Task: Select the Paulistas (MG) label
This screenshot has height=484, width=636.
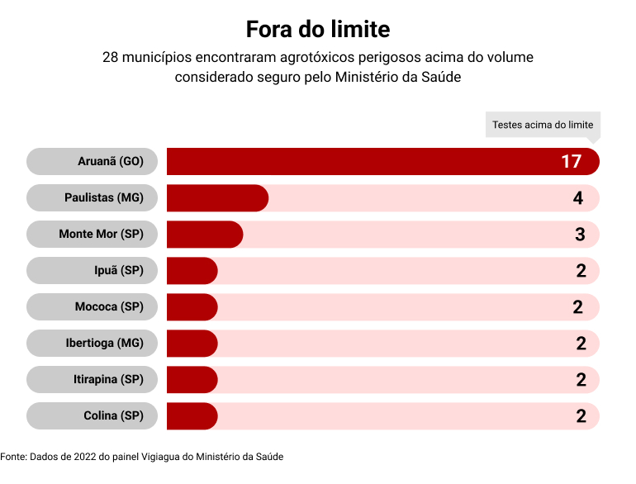Action: [104, 198]
